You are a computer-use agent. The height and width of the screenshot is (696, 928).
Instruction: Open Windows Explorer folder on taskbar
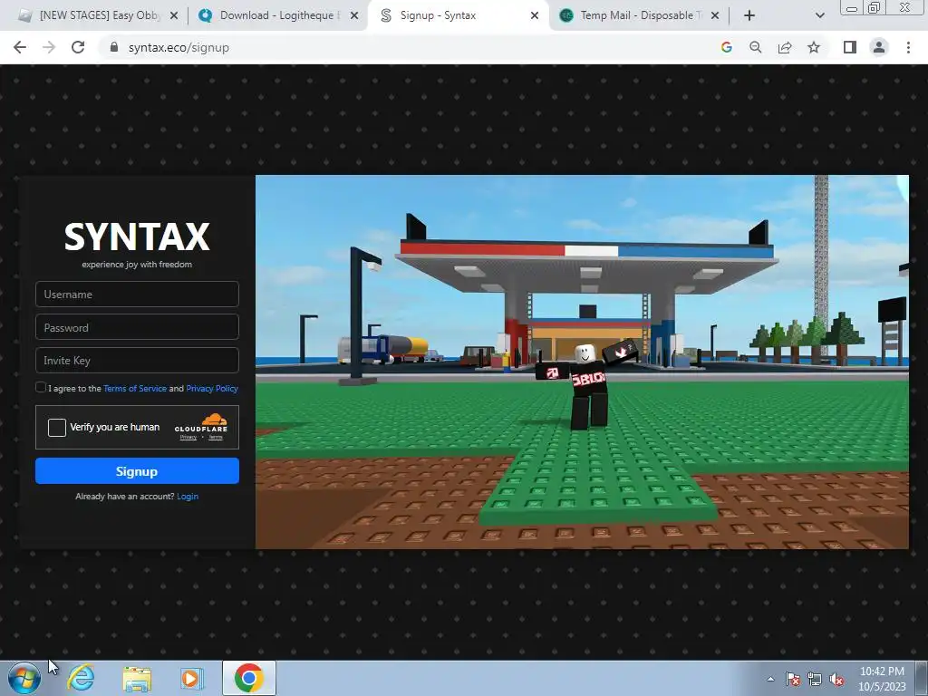[x=137, y=679]
